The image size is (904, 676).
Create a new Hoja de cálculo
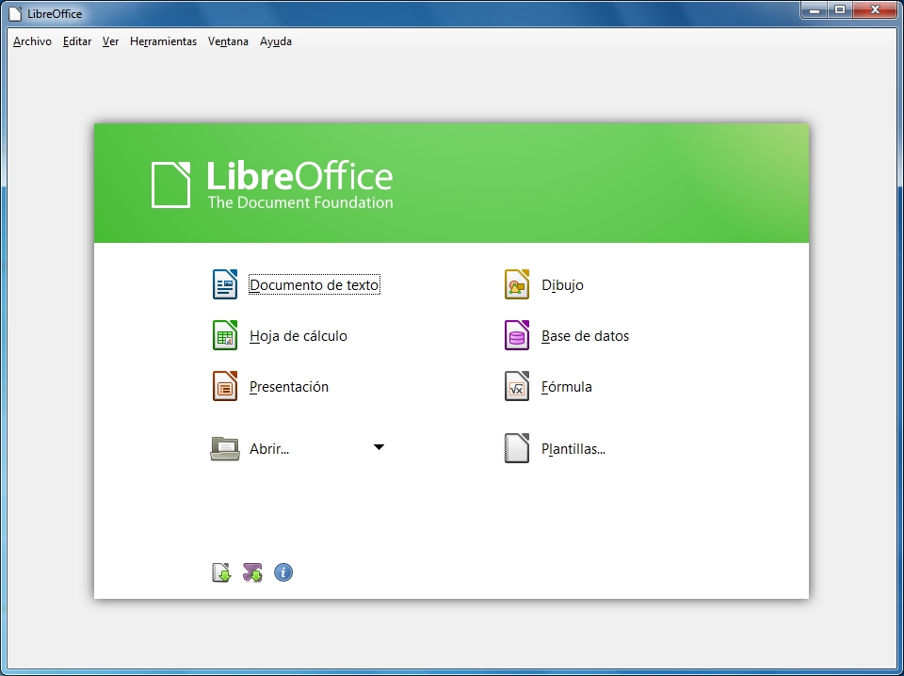pyautogui.click(x=299, y=335)
